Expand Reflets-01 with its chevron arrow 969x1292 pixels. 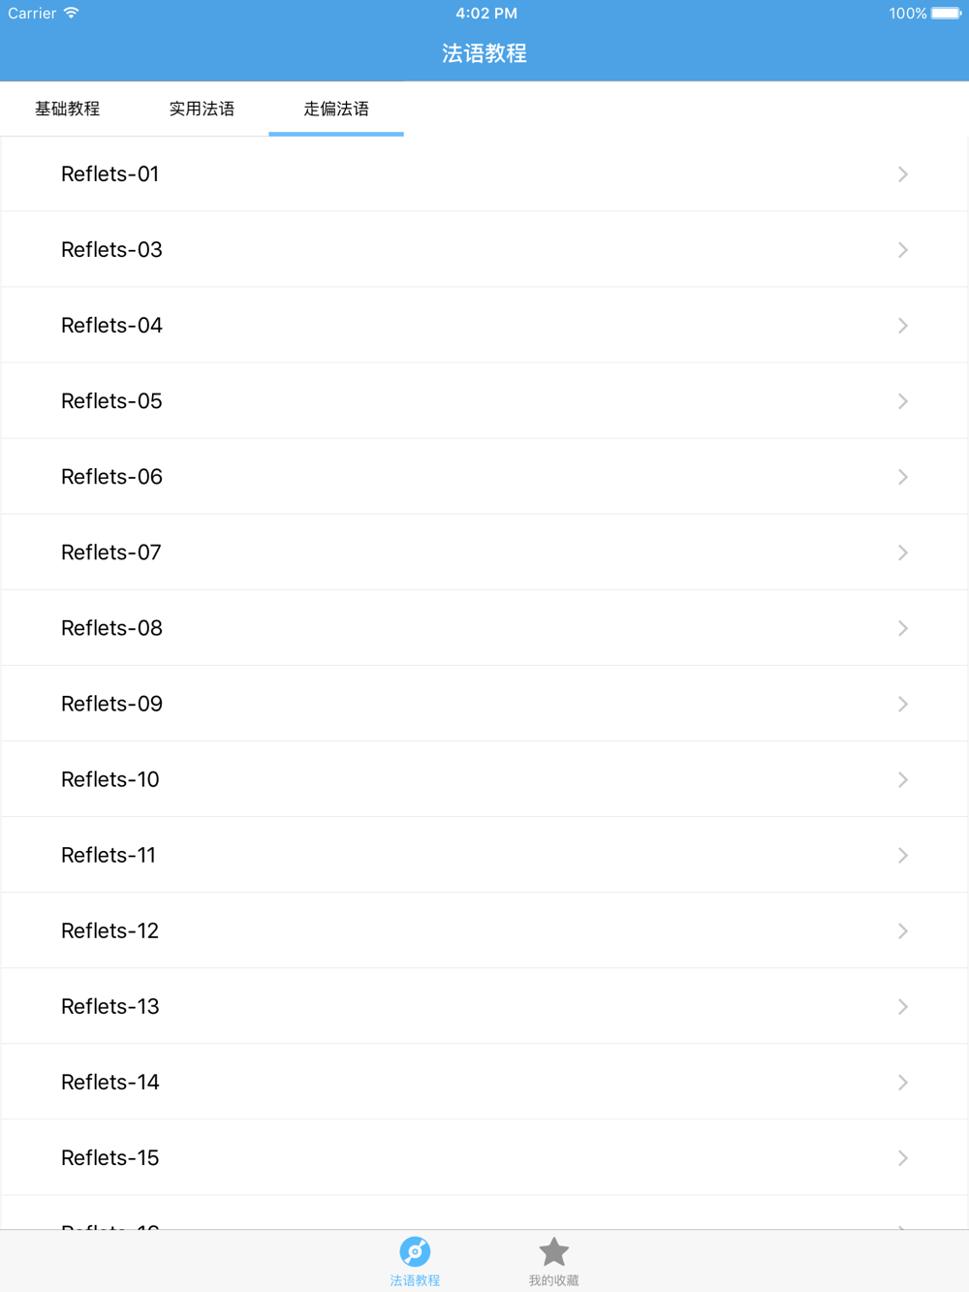(x=902, y=174)
